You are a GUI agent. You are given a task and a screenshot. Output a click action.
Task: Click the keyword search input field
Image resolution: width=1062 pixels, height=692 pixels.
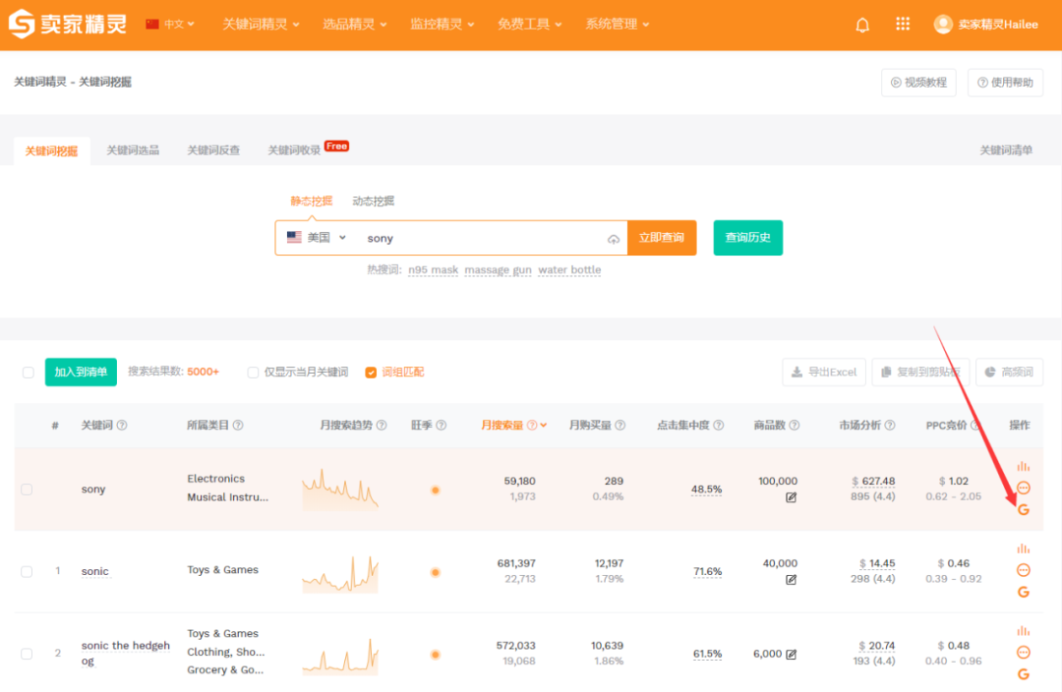tap(482, 238)
